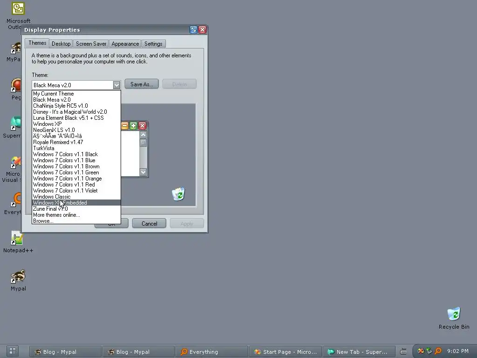The height and width of the screenshot is (358, 477).
Task: Click the orange minimize button in the preview window
Action: coord(125,126)
